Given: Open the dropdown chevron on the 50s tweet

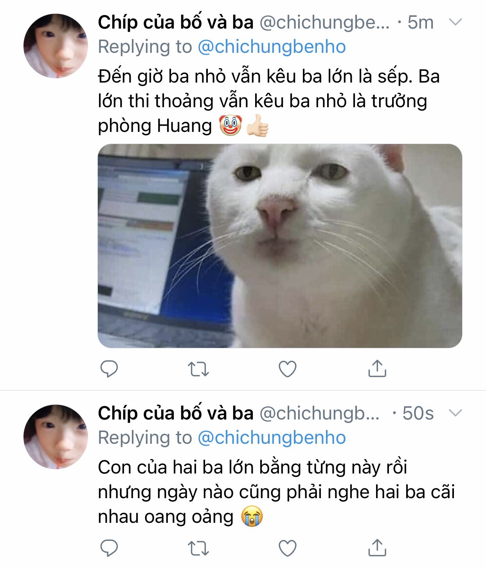Looking at the screenshot, I should 455,413.
